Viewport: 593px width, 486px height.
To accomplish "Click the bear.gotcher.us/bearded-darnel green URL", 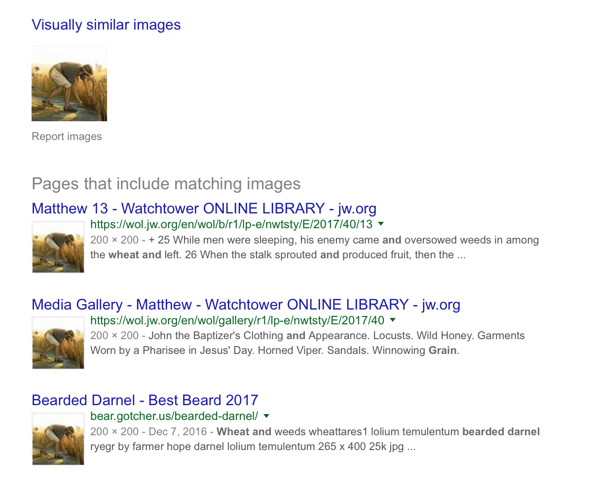I will [x=174, y=416].
